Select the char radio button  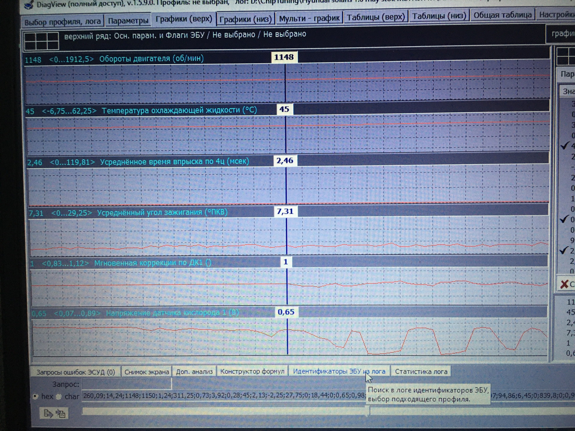pos(59,396)
